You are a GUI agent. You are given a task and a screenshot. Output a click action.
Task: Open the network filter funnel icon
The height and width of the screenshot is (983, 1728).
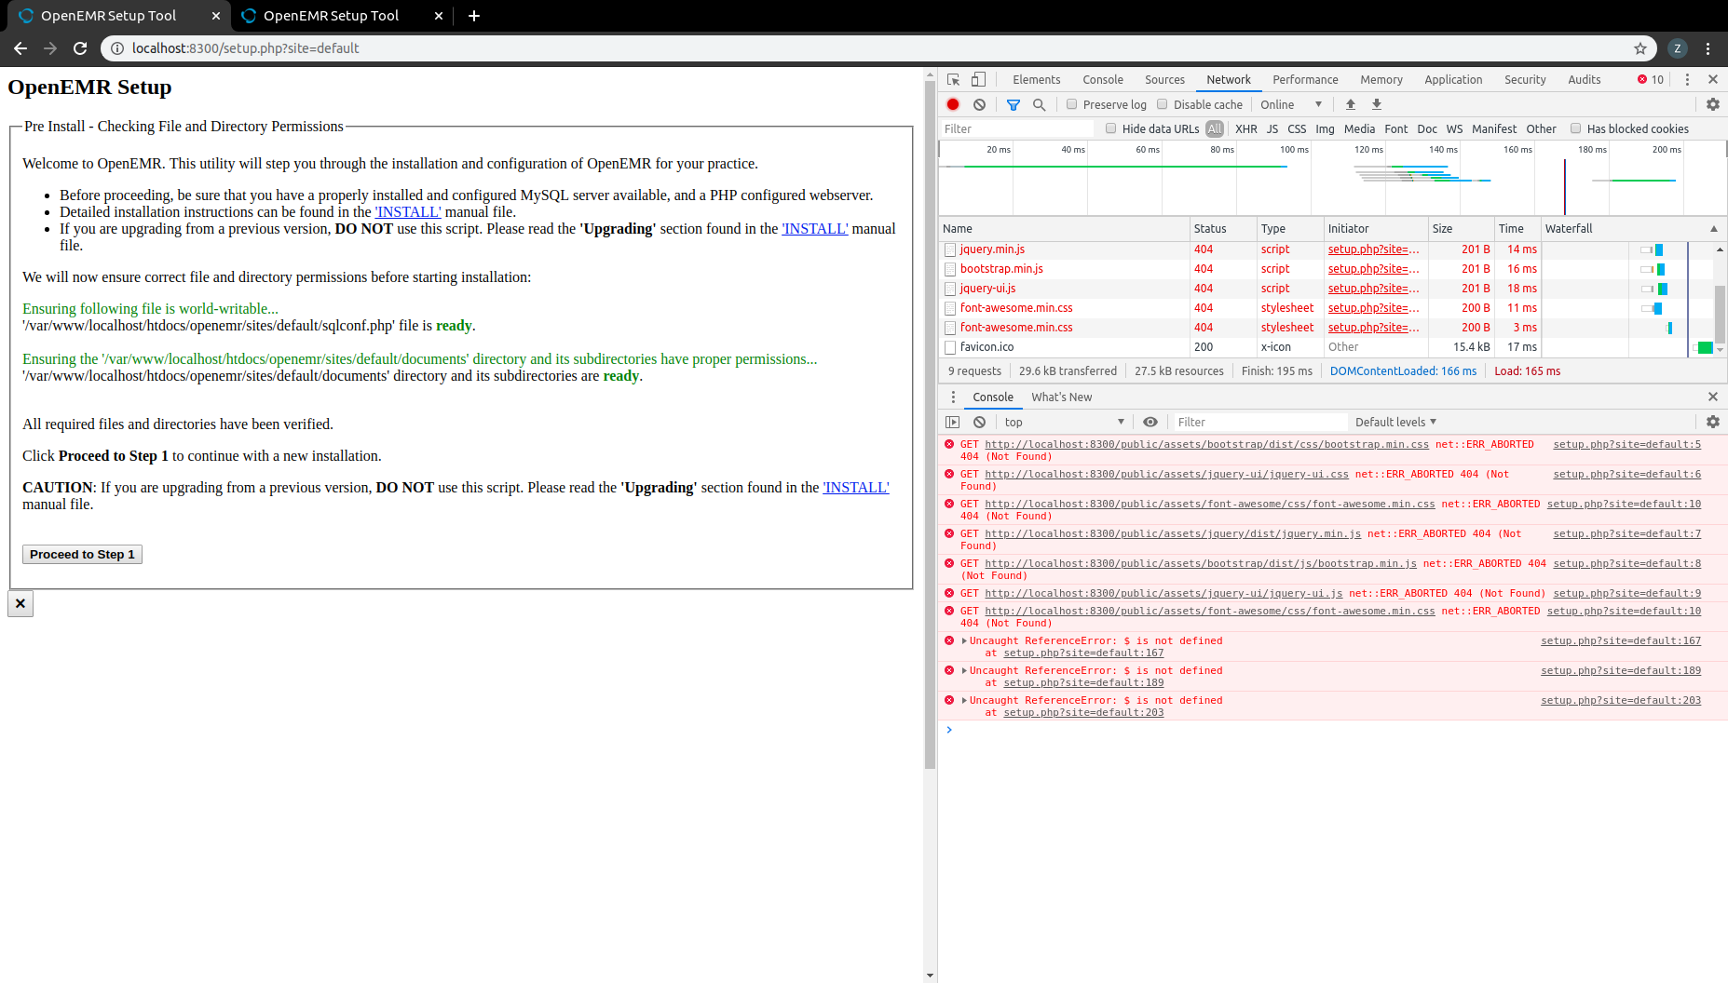[x=1013, y=104]
